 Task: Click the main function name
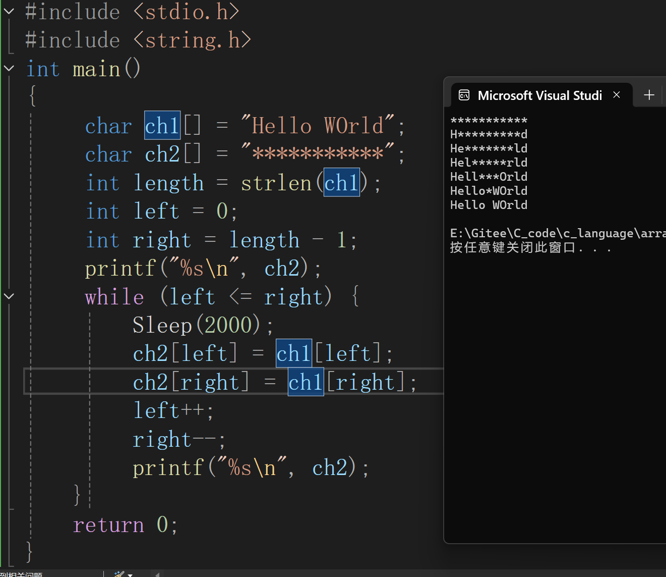coord(96,69)
